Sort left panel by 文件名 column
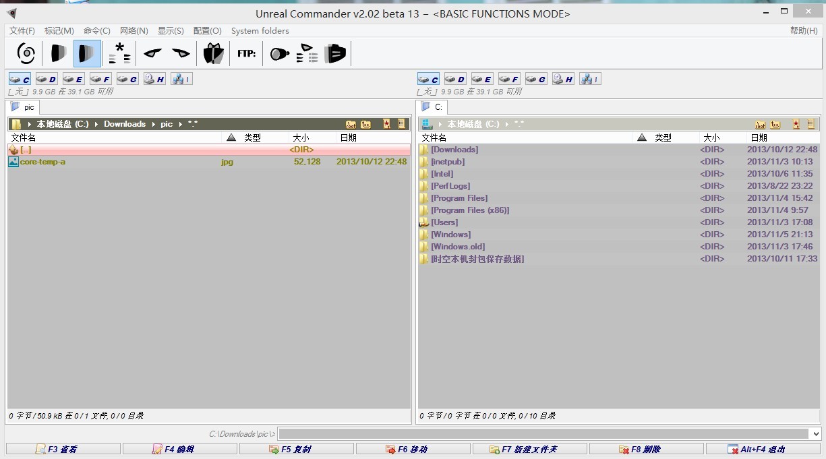Screen dimensions: 826x459 coord(115,137)
